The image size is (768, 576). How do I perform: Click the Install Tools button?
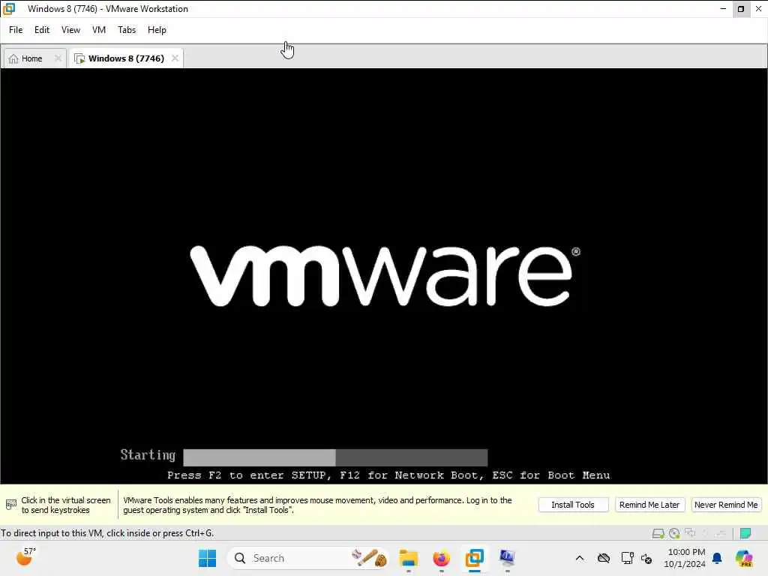[x=573, y=505]
